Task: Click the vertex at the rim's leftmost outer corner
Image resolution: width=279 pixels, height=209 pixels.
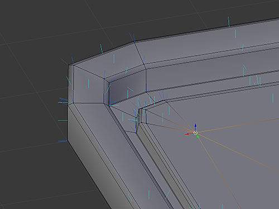Action: (x=69, y=65)
